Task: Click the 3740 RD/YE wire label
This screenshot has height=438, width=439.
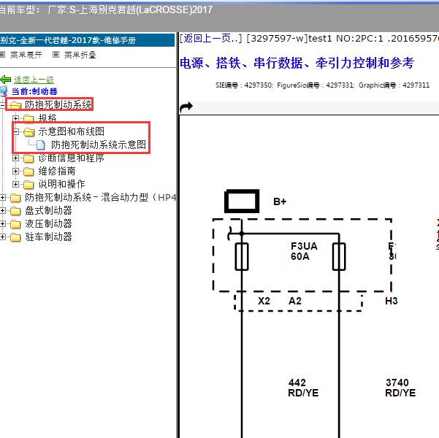Action: point(400,388)
